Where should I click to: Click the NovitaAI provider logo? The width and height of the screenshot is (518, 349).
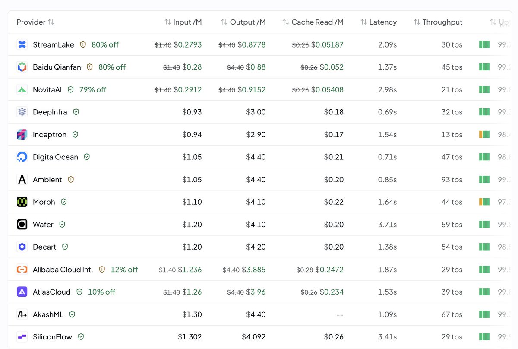point(22,89)
